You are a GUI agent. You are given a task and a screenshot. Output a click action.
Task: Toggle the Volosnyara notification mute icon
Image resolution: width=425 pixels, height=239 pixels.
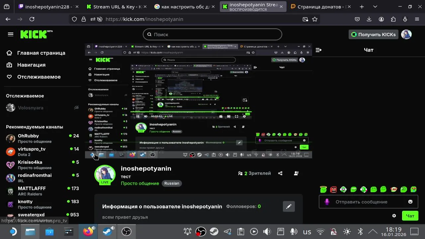point(76,108)
